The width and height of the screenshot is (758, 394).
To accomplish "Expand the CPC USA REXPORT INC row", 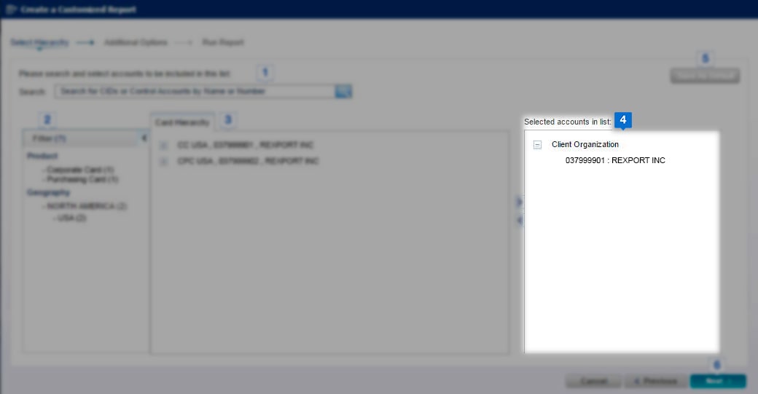I will (x=164, y=161).
